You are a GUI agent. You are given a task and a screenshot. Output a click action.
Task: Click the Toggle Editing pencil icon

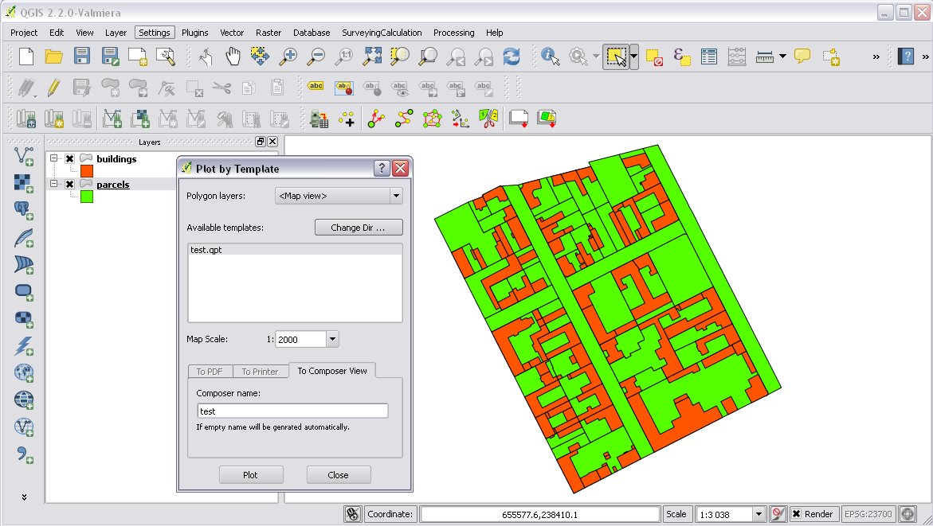53,87
